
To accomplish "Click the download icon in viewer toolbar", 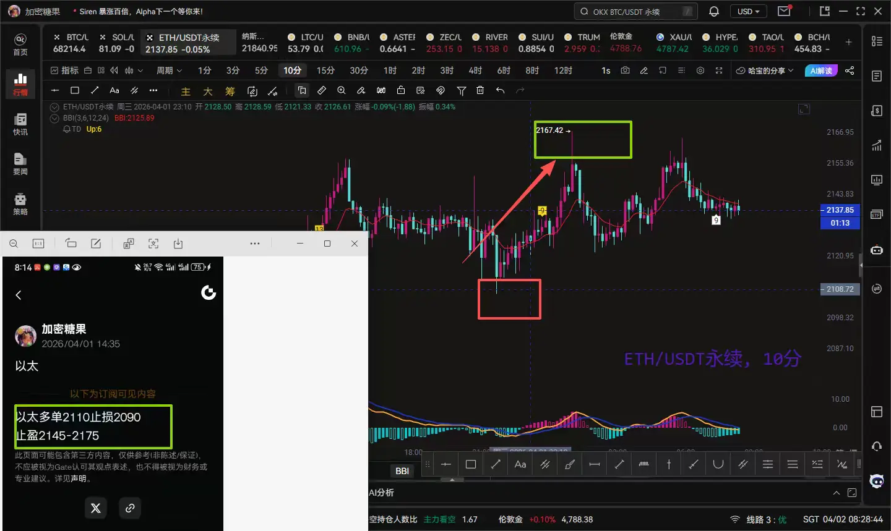I will coord(178,244).
